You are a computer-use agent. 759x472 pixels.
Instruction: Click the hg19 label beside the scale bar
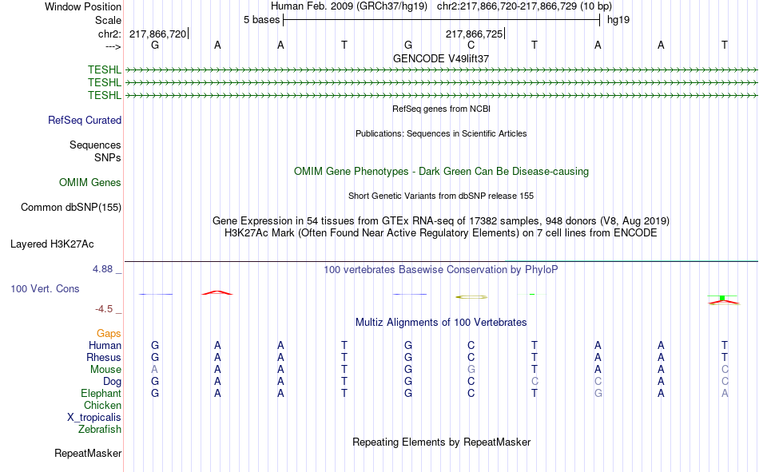tap(618, 20)
